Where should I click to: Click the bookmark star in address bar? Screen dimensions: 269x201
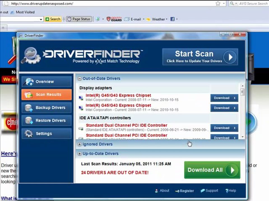pos(218,3)
